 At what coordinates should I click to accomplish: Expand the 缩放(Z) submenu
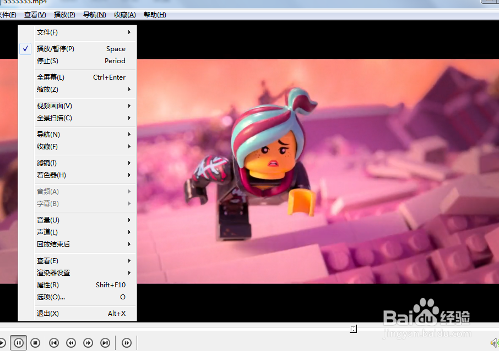(x=77, y=90)
